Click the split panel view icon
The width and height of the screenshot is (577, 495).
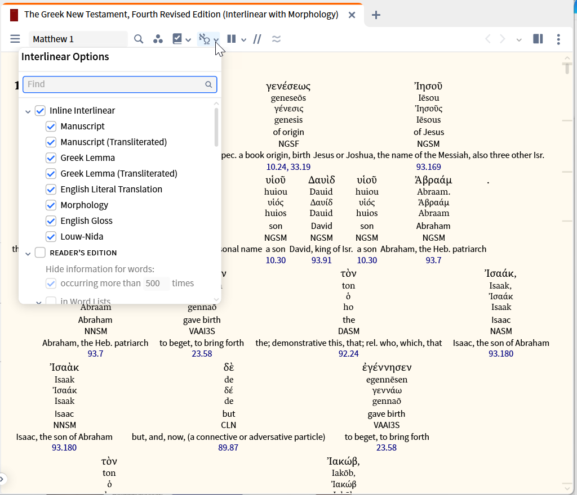click(x=538, y=39)
